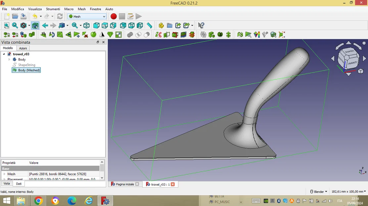This screenshot has height=206, width=368.
Task: Open the Refresh/recompute document tool
Action: [x=60, y=16]
